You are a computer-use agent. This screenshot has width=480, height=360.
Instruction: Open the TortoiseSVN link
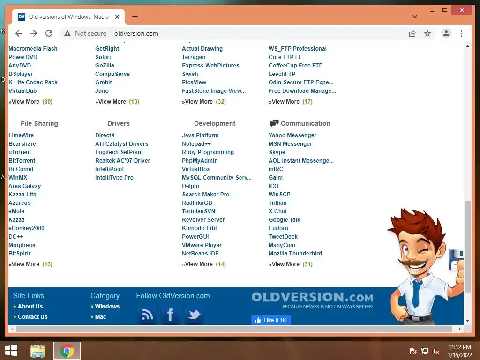tap(198, 211)
